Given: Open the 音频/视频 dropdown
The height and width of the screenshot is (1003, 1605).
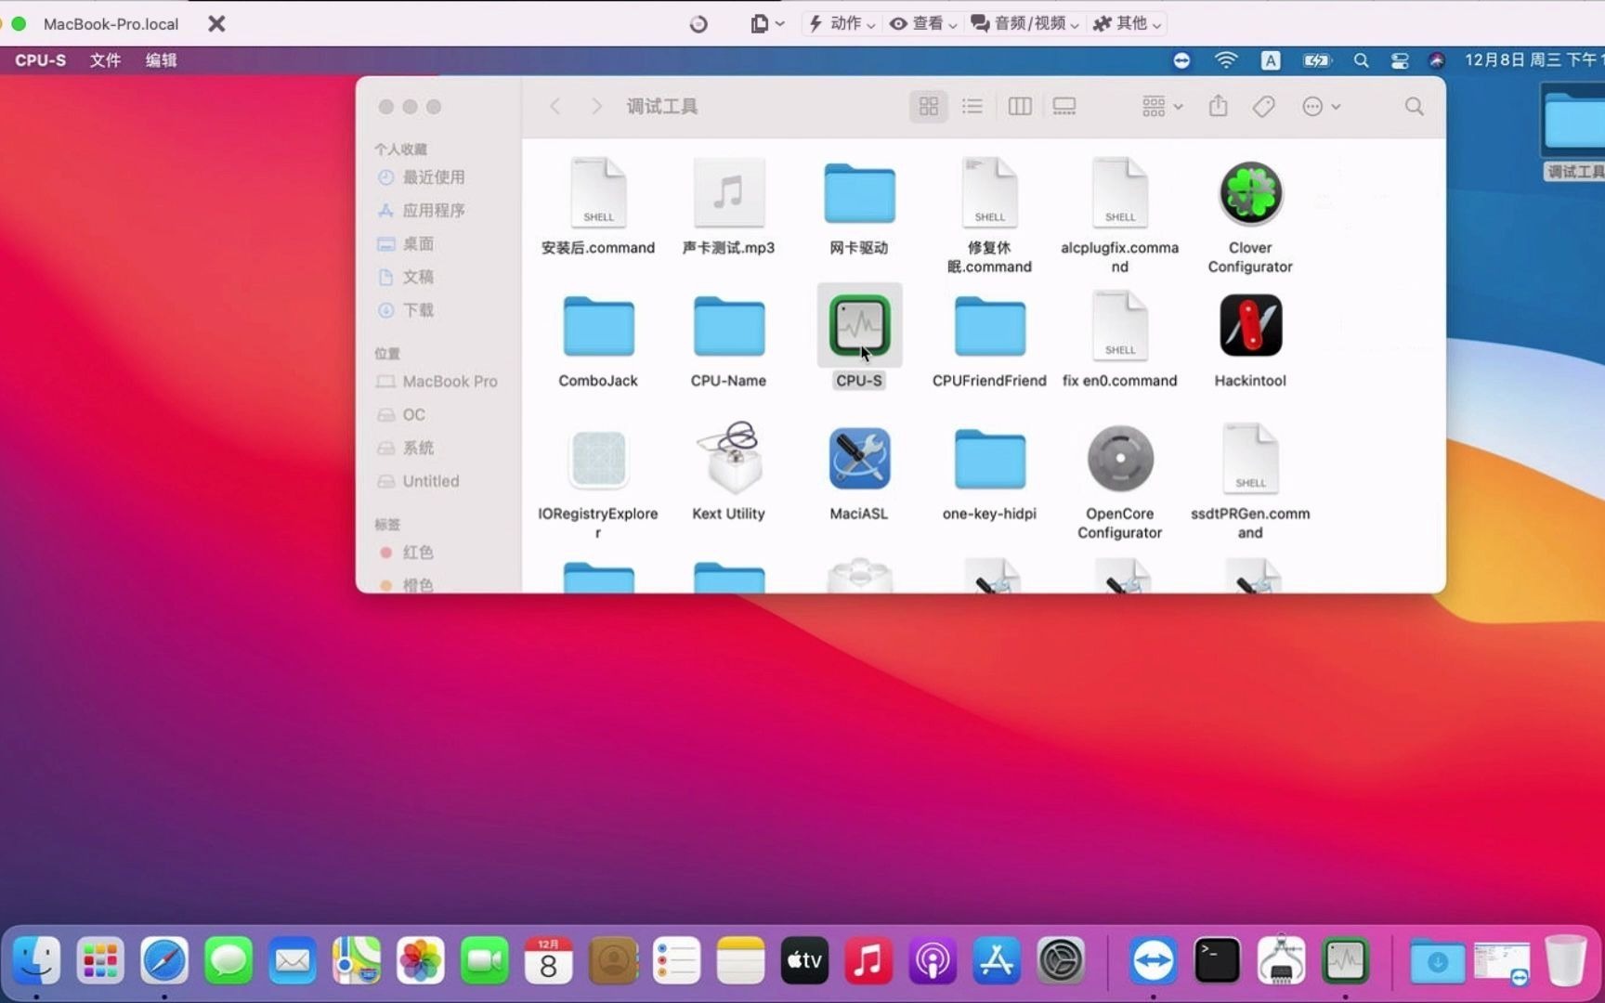Looking at the screenshot, I should [1024, 23].
